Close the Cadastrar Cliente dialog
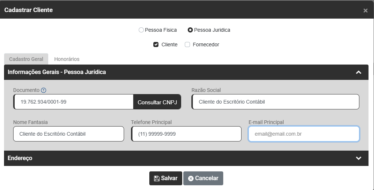The height and width of the screenshot is (190, 374). [x=365, y=11]
